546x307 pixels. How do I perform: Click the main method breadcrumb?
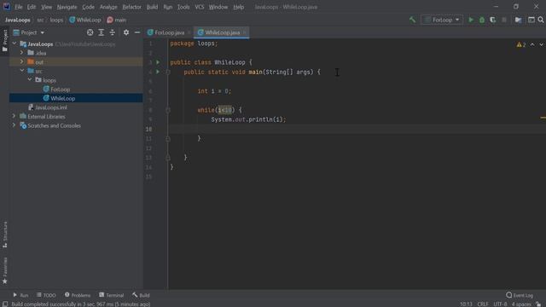[117, 20]
